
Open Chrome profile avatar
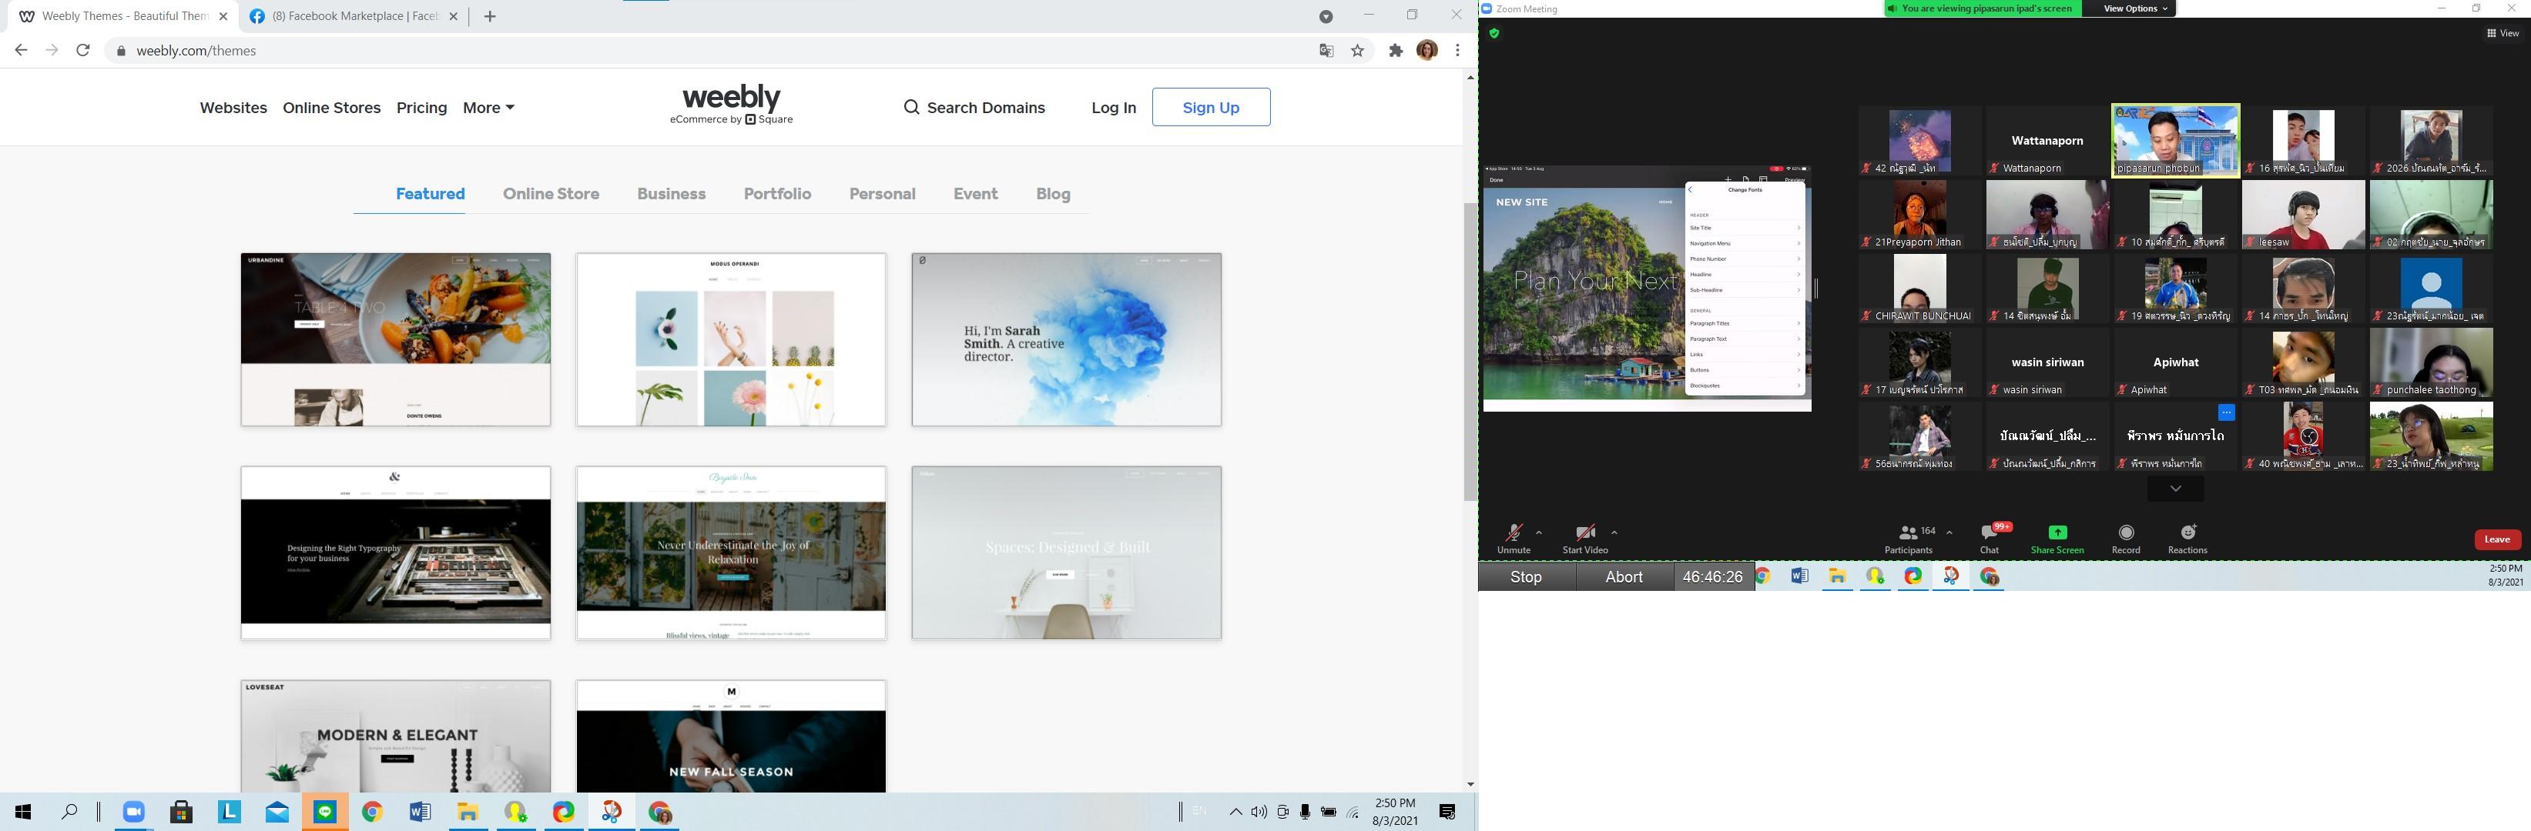pos(1426,50)
